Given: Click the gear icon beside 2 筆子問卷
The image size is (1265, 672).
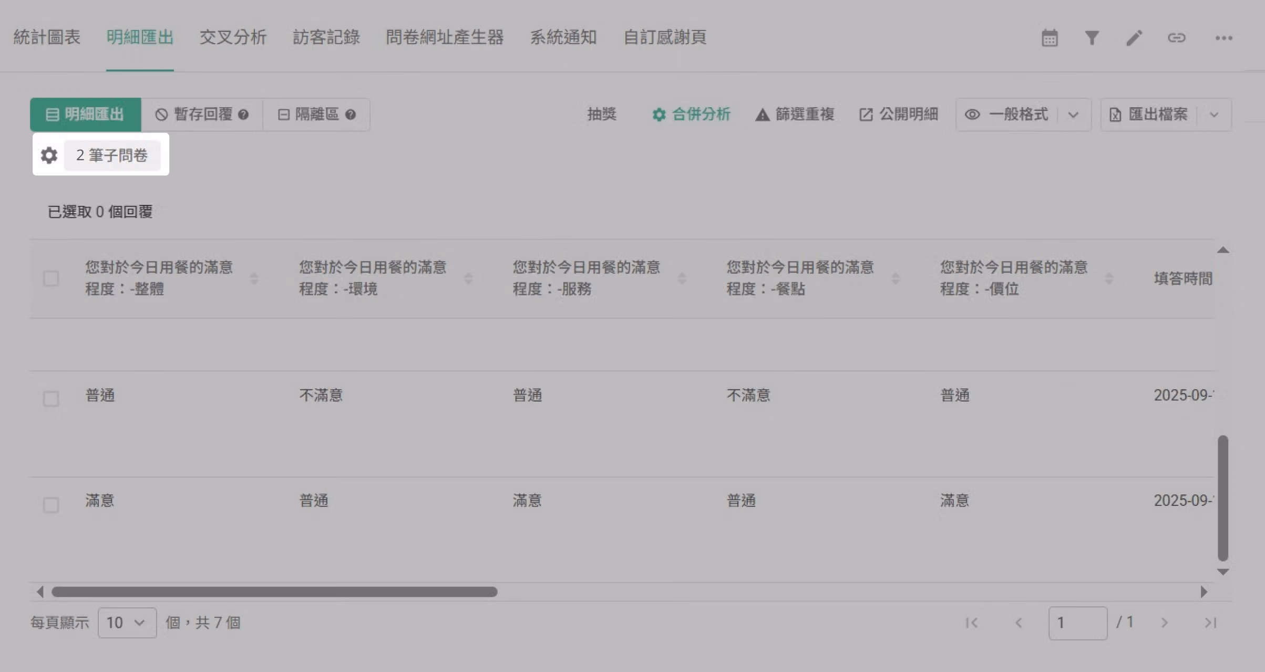Looking at the screenshot, I should pyautogui.click(x=49, y=155).
